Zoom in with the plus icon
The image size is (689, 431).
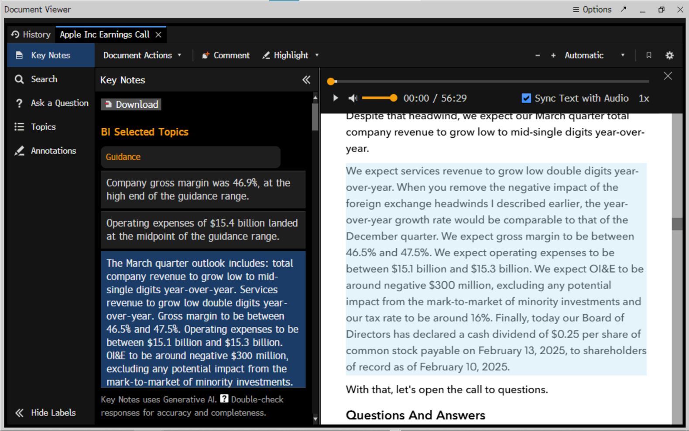(553, 55)
